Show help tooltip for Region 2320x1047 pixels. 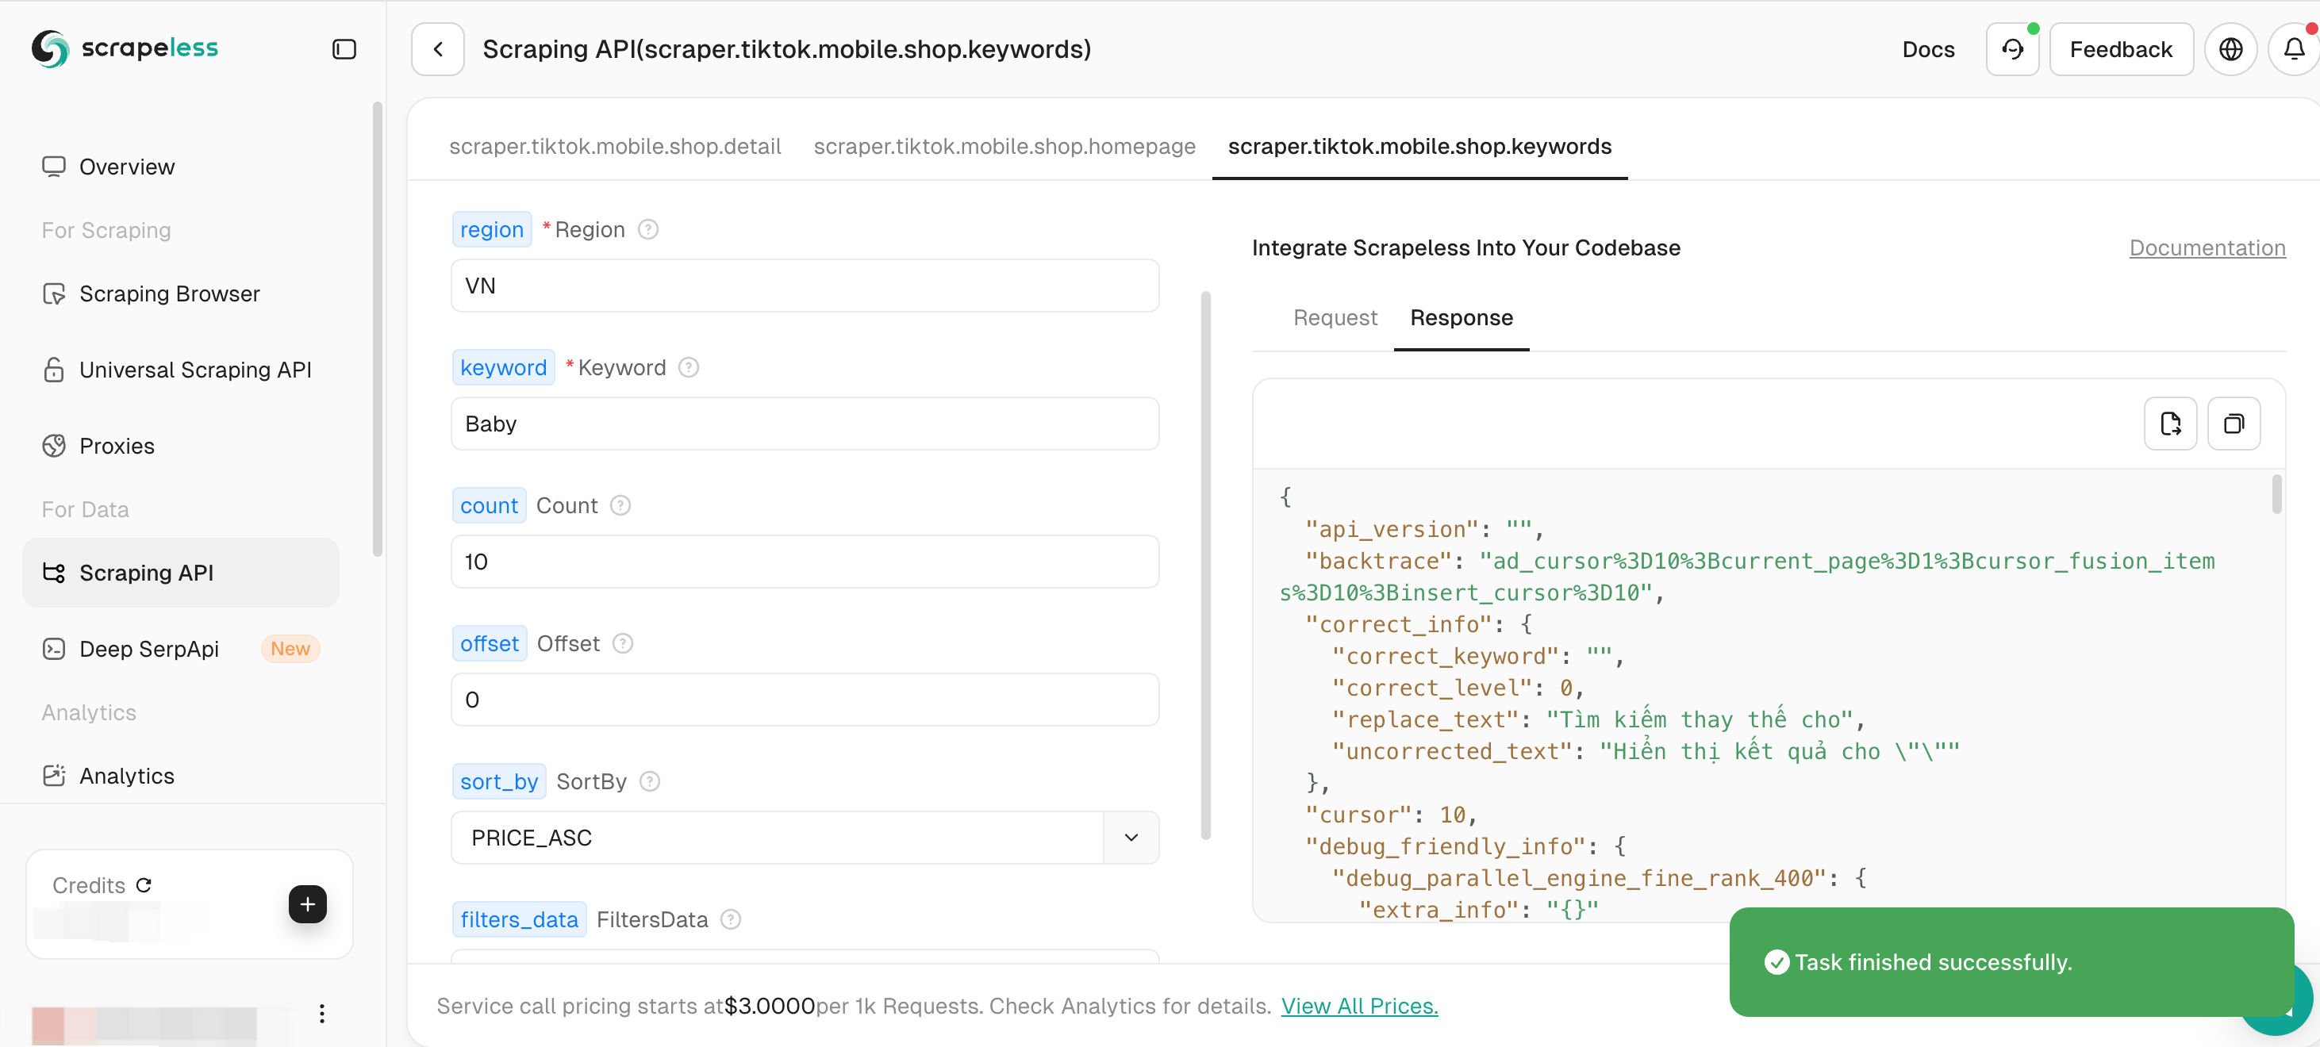648,229
